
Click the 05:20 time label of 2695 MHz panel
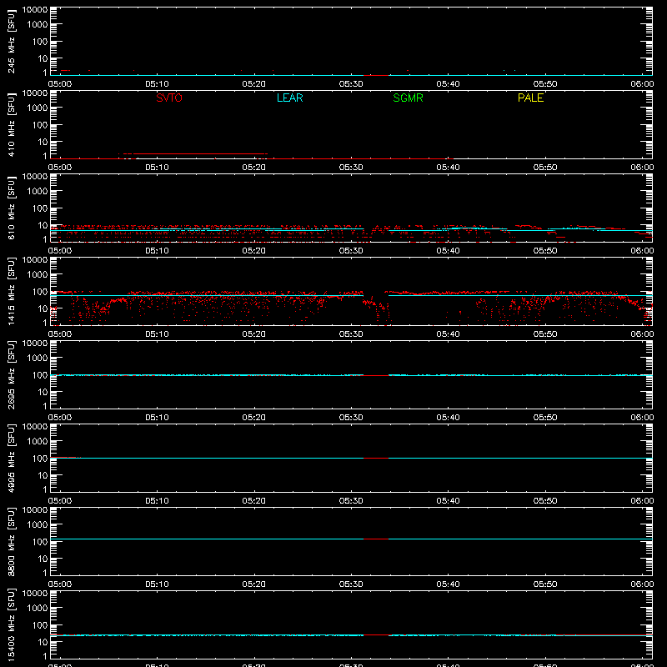coord(254,418)
